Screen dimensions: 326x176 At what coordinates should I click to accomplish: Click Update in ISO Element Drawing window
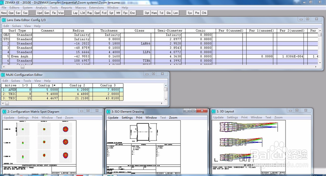pos(113,118)
